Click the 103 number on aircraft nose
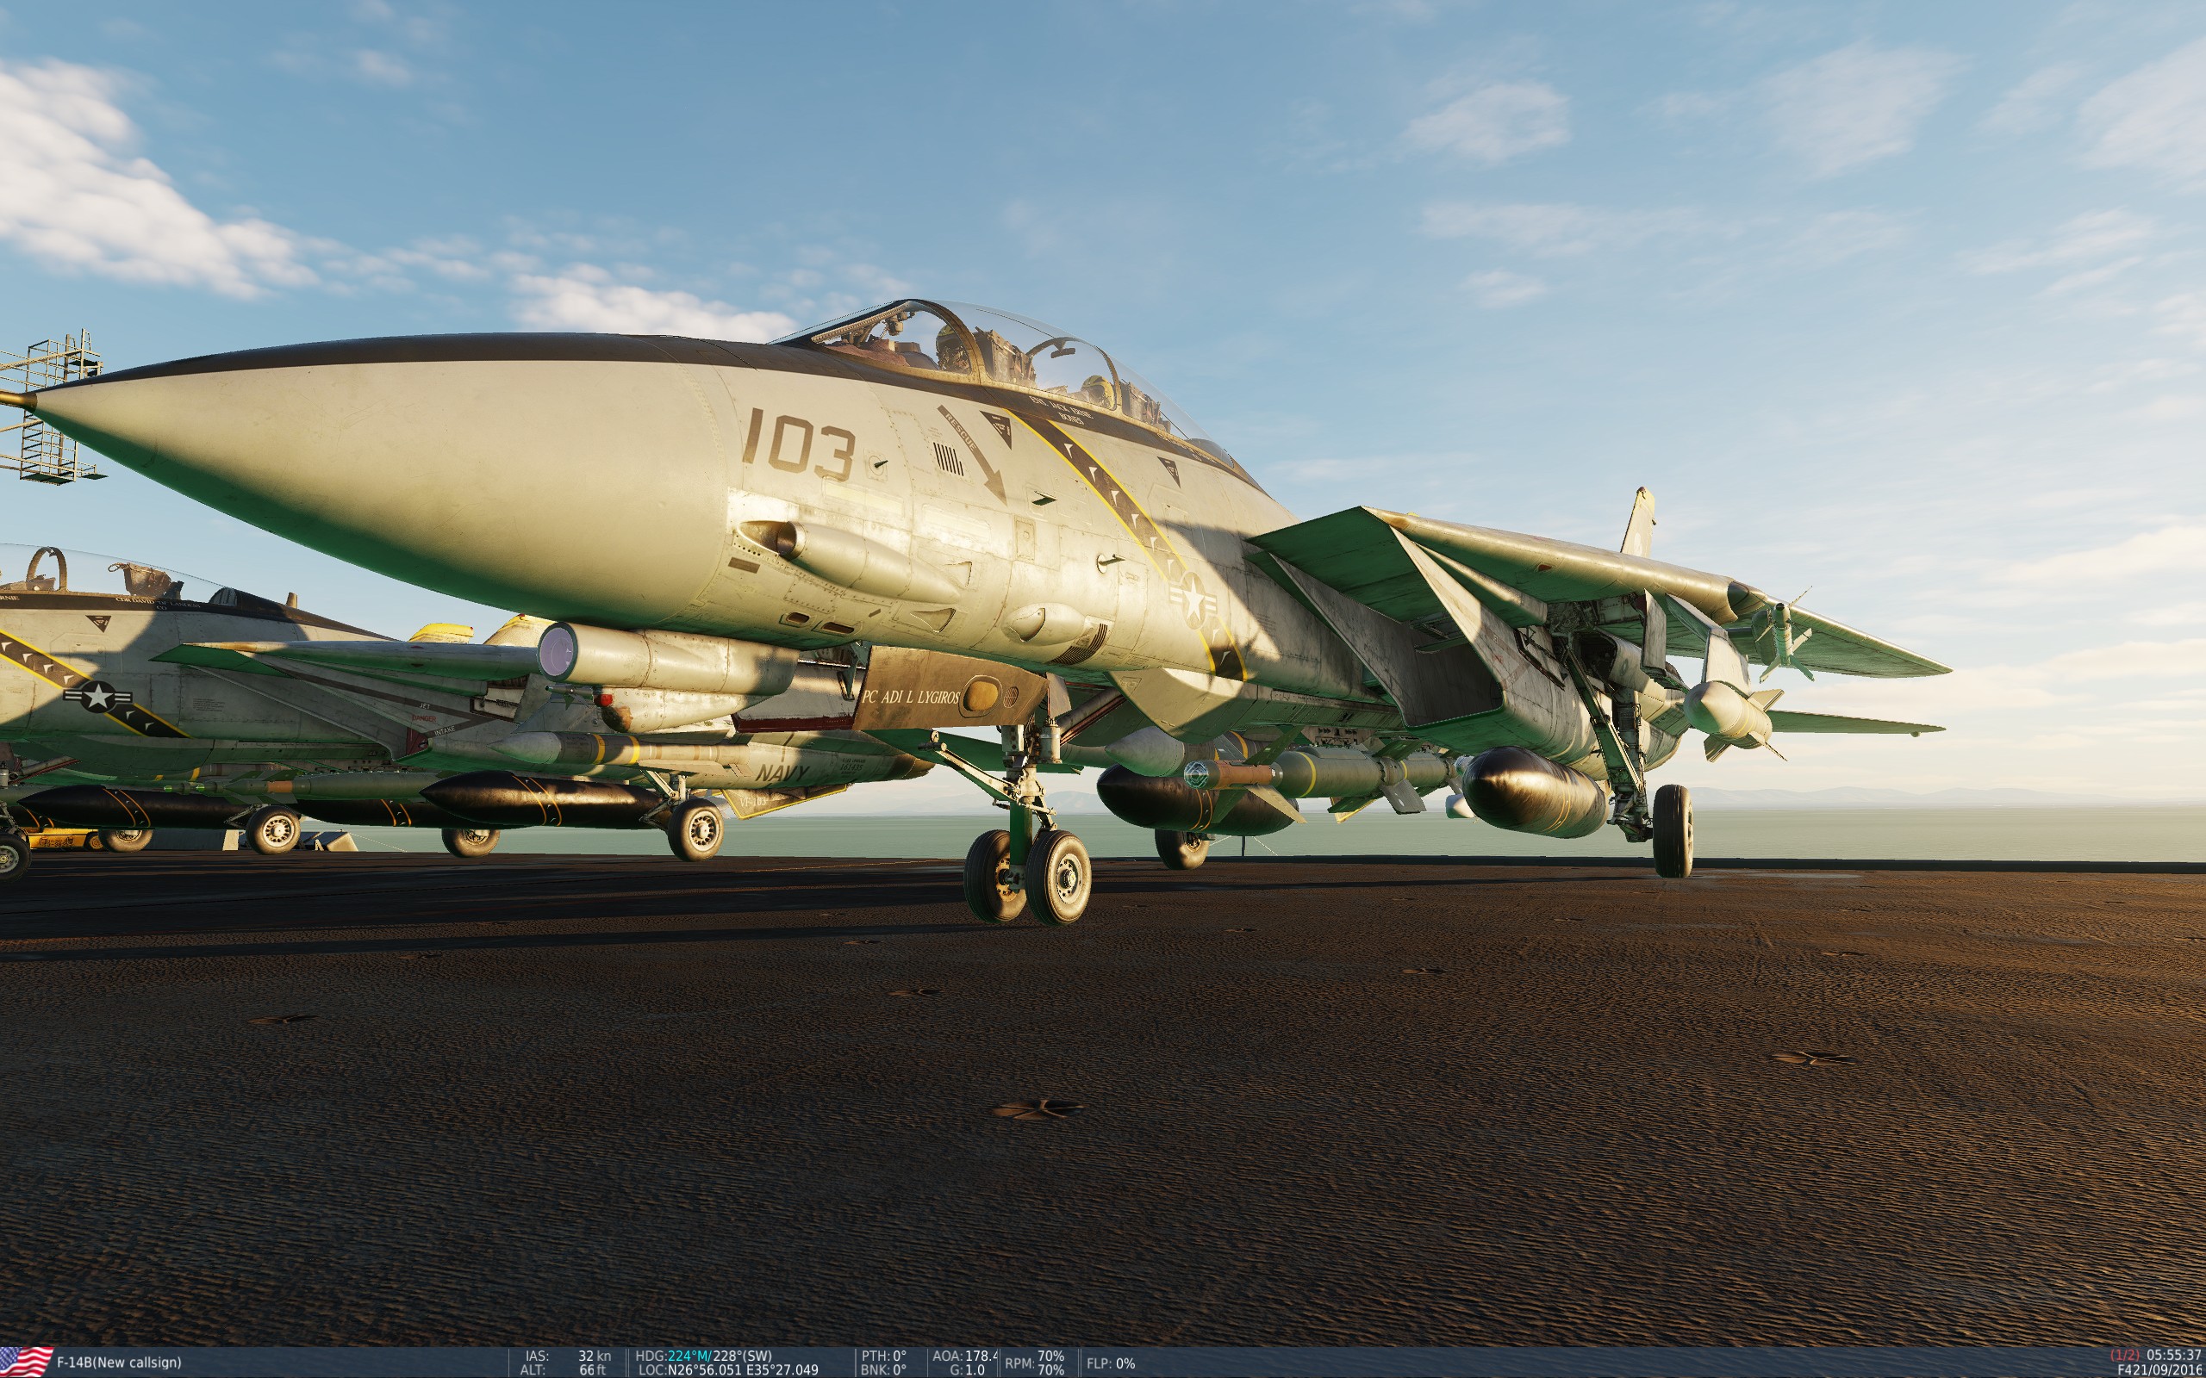The height and width of the screenshot is (1378, 2206). click(x=798, y=444)
